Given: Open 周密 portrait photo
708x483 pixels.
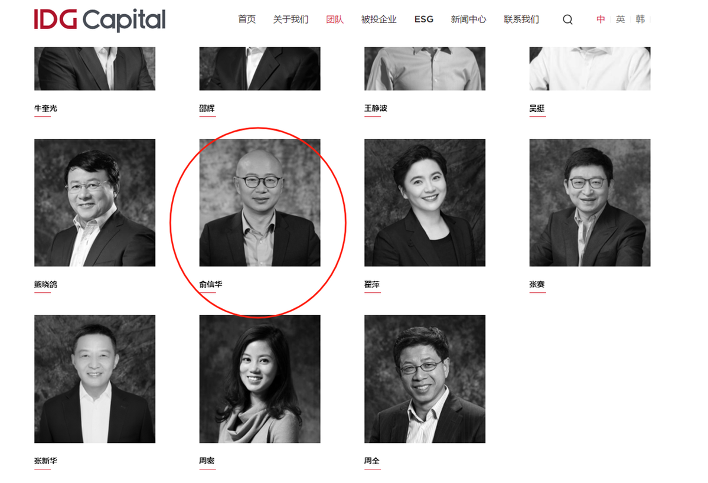Looking at the screenshot, I should click(x=260, y=378).
